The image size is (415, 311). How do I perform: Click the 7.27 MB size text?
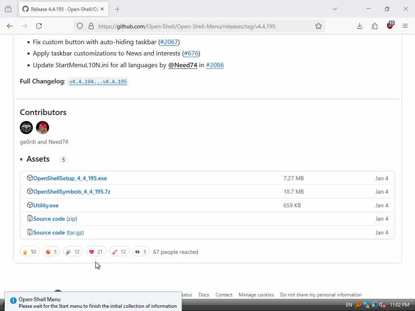pos(293,178)
